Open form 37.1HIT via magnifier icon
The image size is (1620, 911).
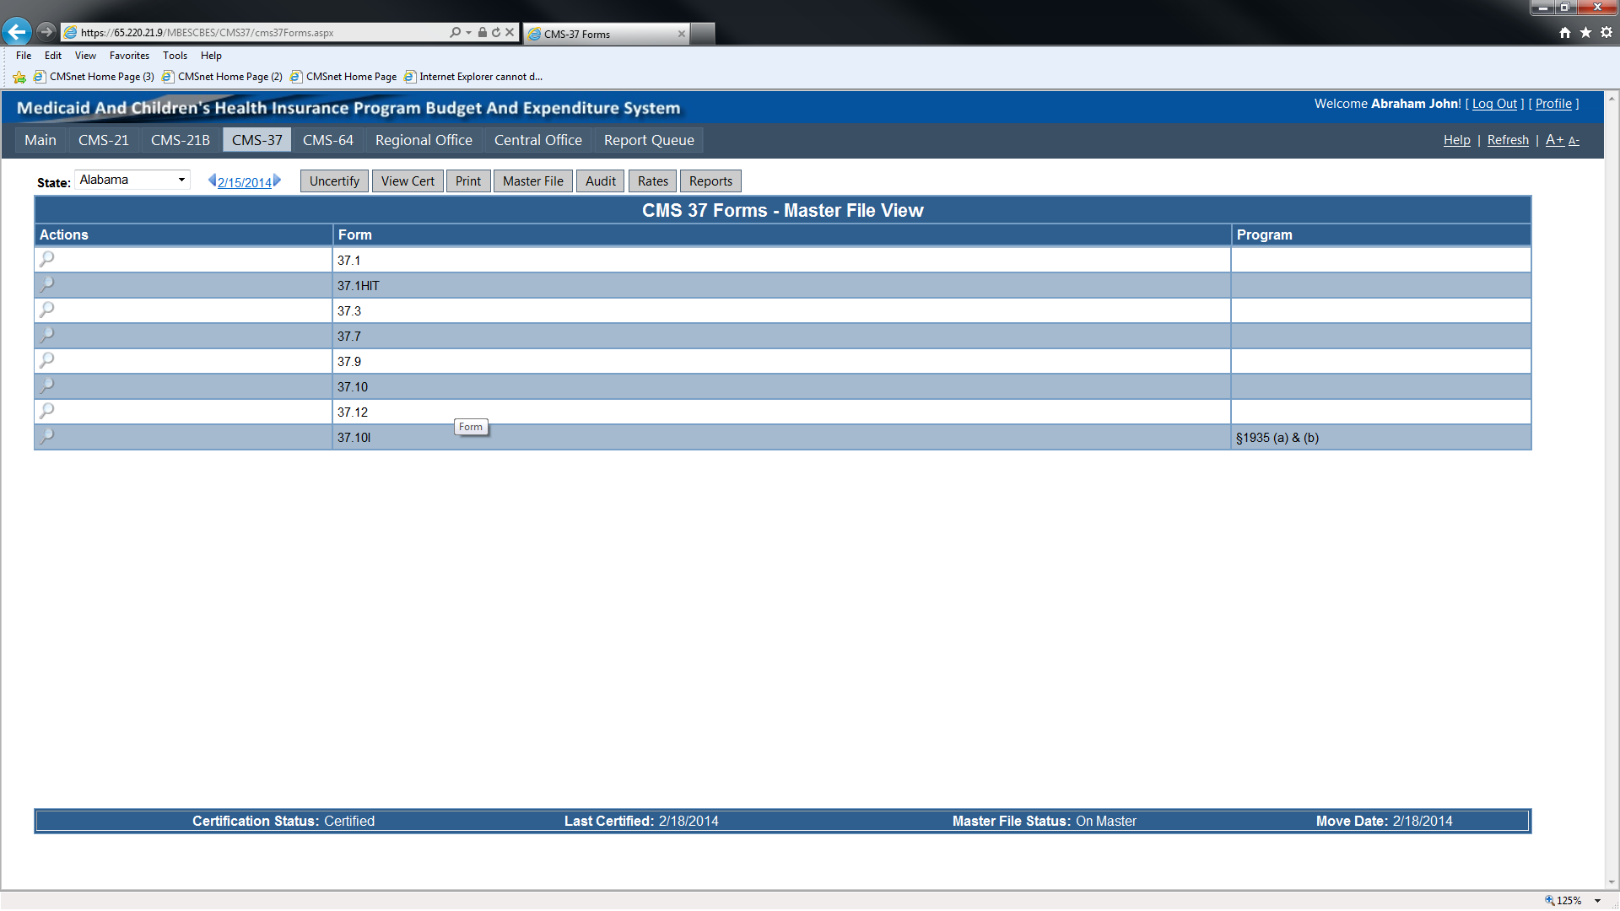(x=47, y=284)
